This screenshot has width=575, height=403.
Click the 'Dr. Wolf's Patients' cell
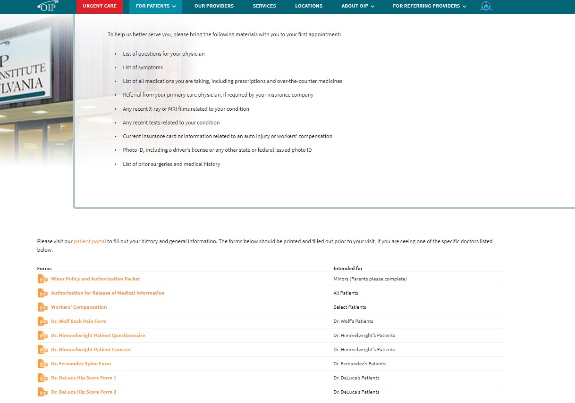(x=353, y=321)
